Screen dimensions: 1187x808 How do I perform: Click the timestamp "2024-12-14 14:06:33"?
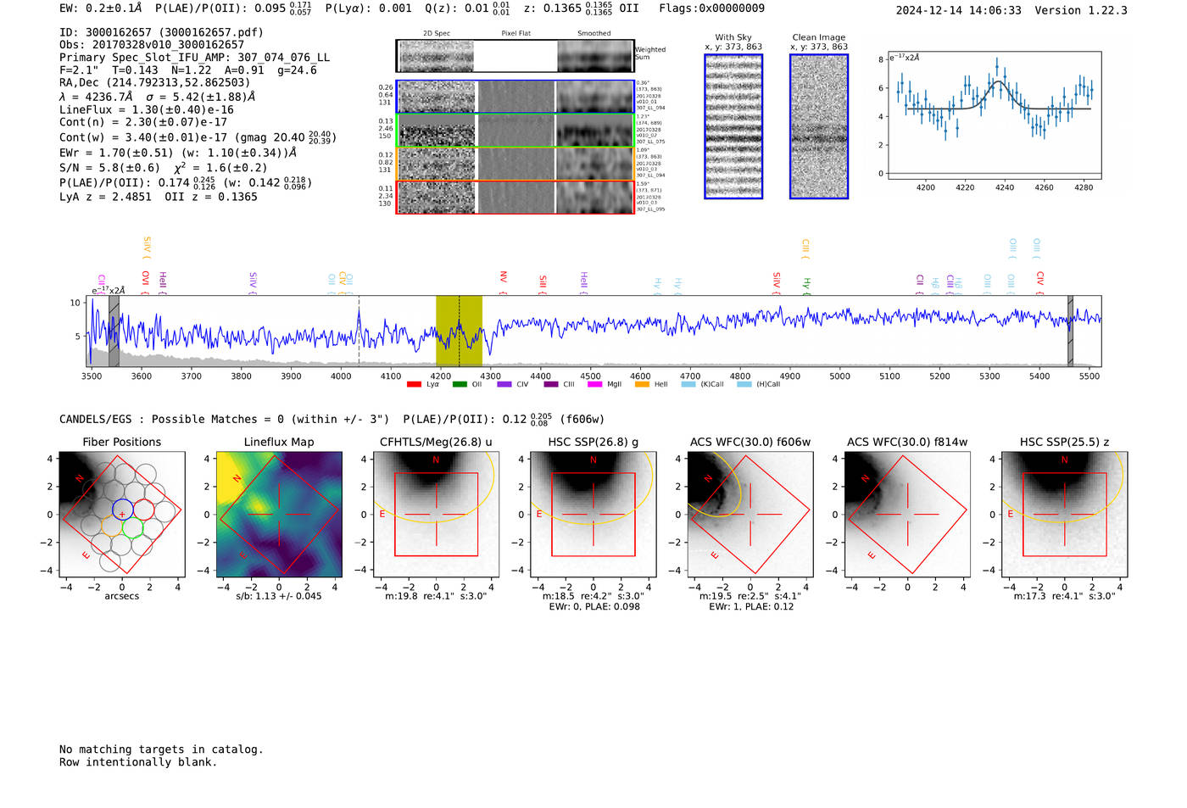(x=958, y=11)
